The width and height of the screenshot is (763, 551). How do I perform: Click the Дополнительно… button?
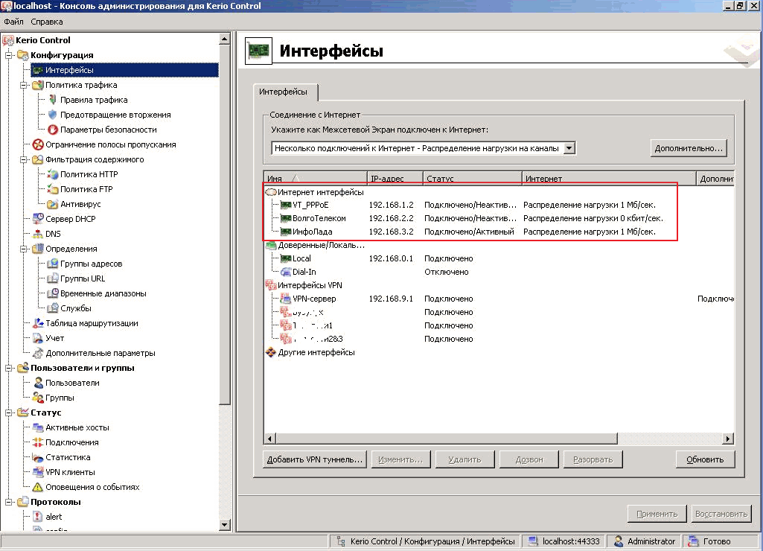[x=689, y=148]
